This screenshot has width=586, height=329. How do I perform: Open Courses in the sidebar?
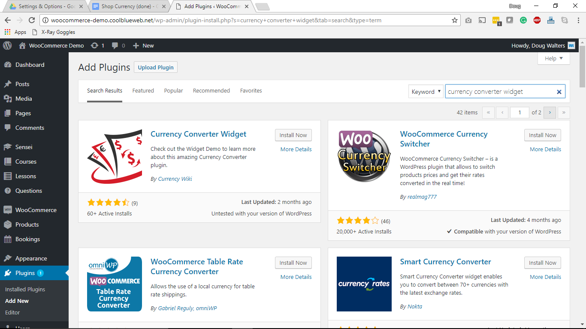[x=26, y=162]
